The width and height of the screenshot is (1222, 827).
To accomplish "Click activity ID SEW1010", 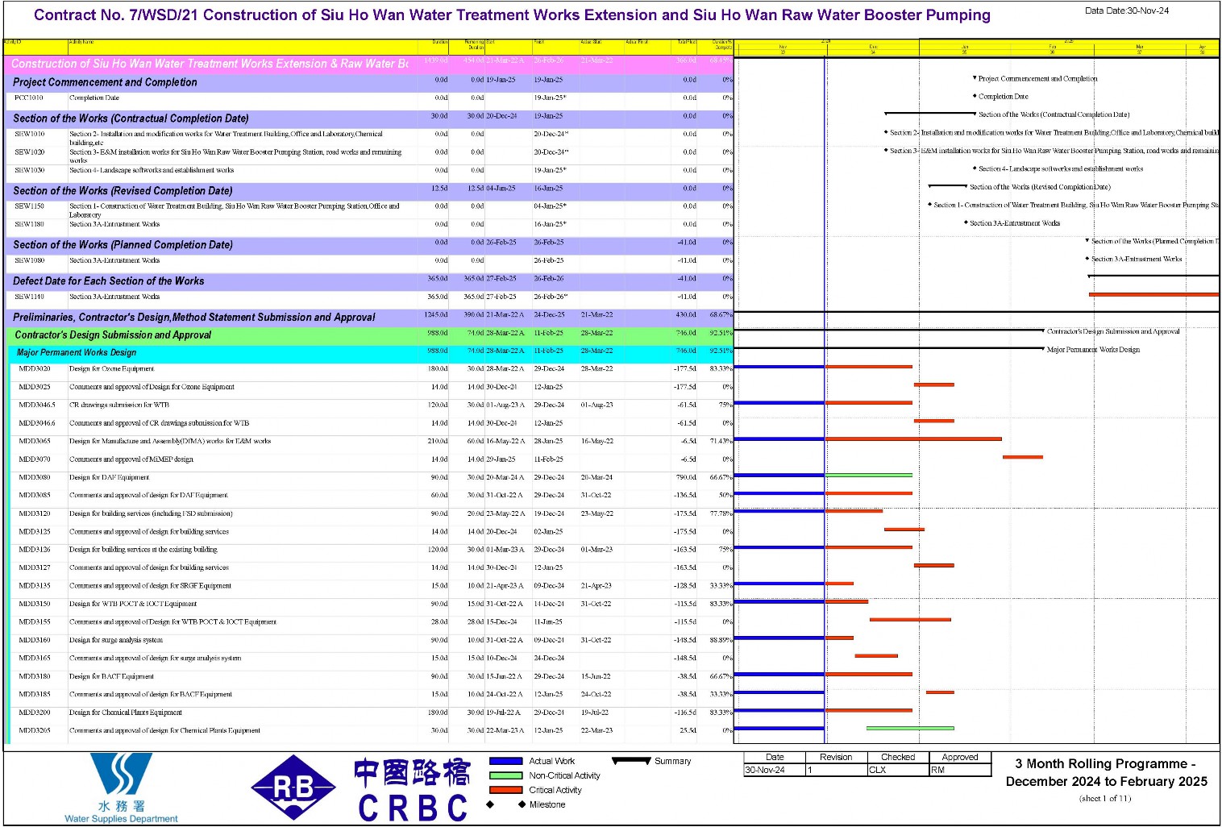I will point(30,134).
